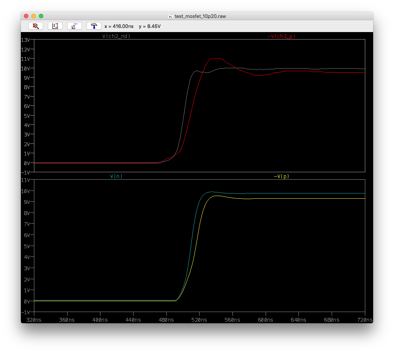The image size is (394, 353).
Task: Click the 520ns time axis label
Action: point(199,320)
